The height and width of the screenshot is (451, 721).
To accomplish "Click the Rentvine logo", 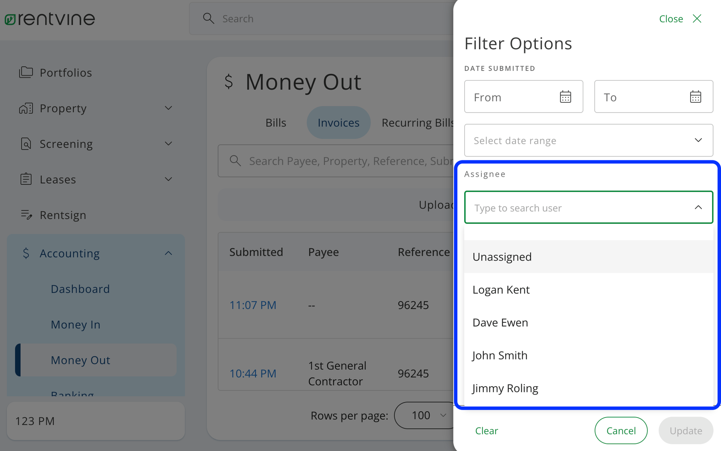I will tap(50, 19).
